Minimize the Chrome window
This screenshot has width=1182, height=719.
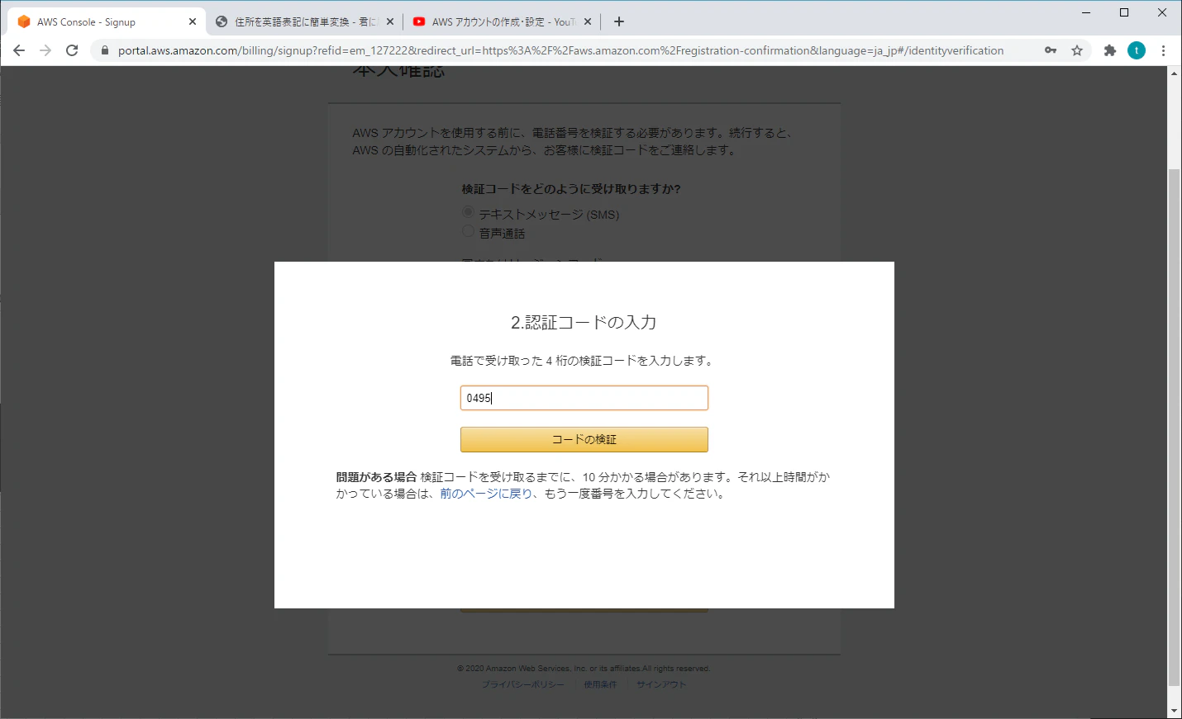(x=1086, y=12)
